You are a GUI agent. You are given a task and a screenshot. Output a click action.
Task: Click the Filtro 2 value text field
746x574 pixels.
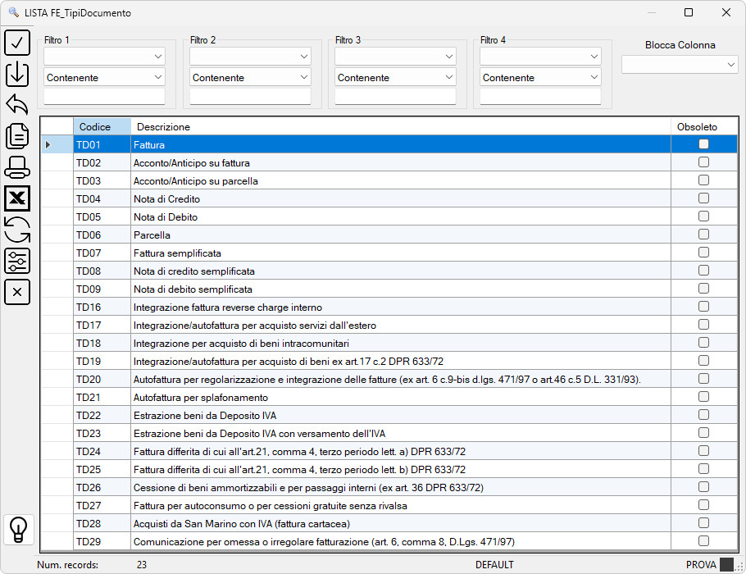[250, 97]
